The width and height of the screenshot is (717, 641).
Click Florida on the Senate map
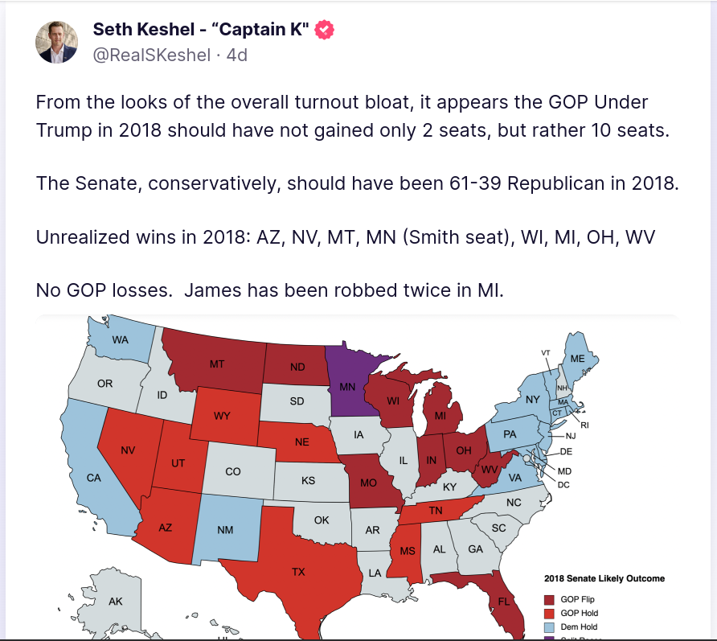click(502, 599)
